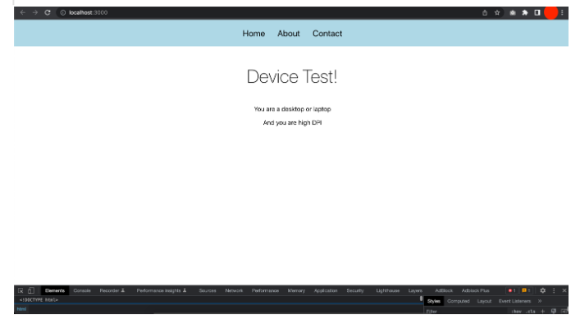Viewport: 580px width, 324px height.
Task: Close the DevTools panel
Action: click(564, 290)
